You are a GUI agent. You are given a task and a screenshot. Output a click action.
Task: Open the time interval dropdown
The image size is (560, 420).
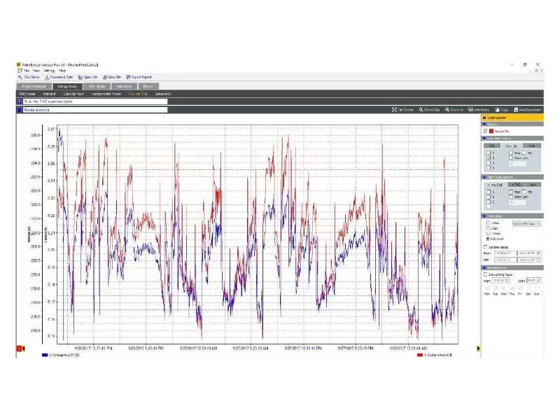(x=526, y=223)
